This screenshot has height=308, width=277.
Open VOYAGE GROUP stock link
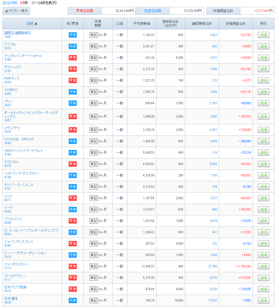[x=19, y=139]
